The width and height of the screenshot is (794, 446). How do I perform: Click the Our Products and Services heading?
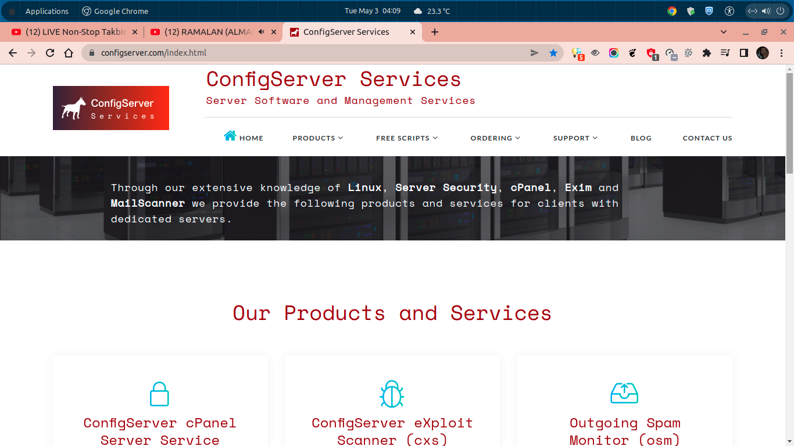pyautogui.click(x=392, y=313)
